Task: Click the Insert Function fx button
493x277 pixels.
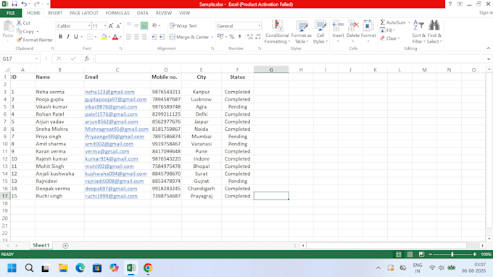Action: click(87, 59)
